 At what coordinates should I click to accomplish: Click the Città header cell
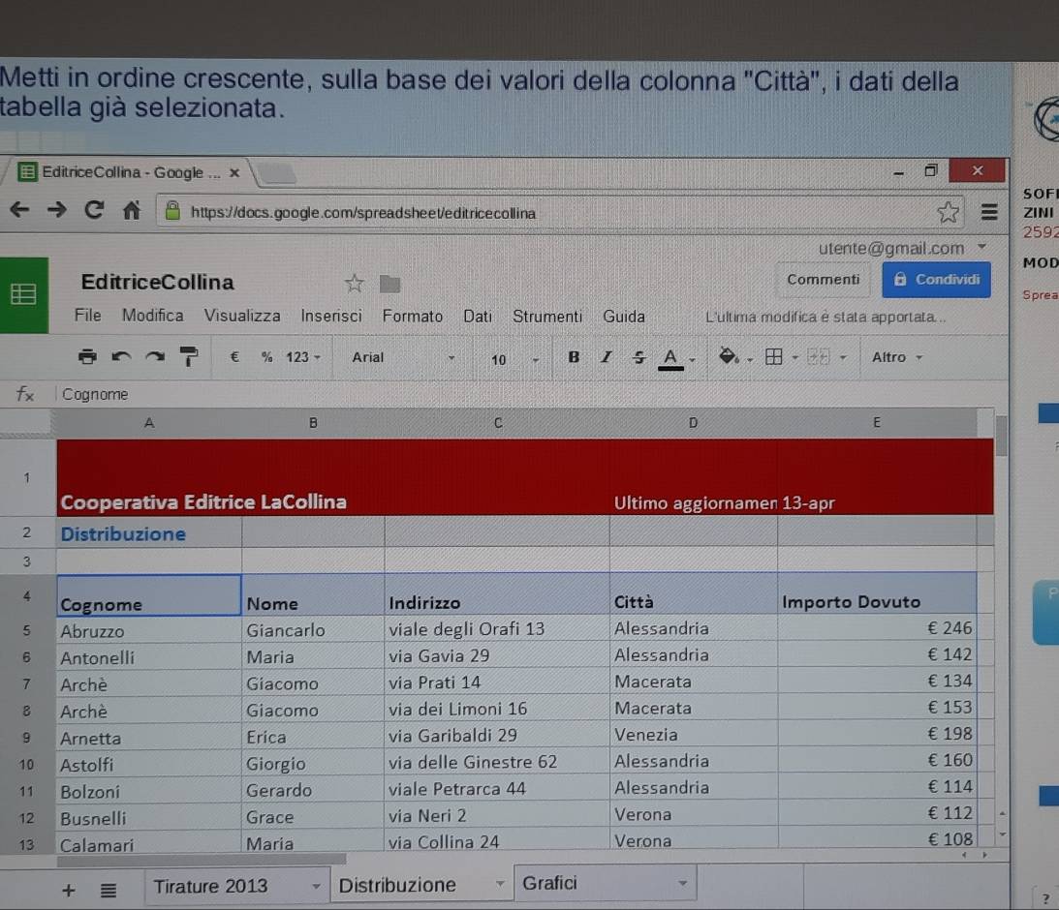(x=692, y=601)
